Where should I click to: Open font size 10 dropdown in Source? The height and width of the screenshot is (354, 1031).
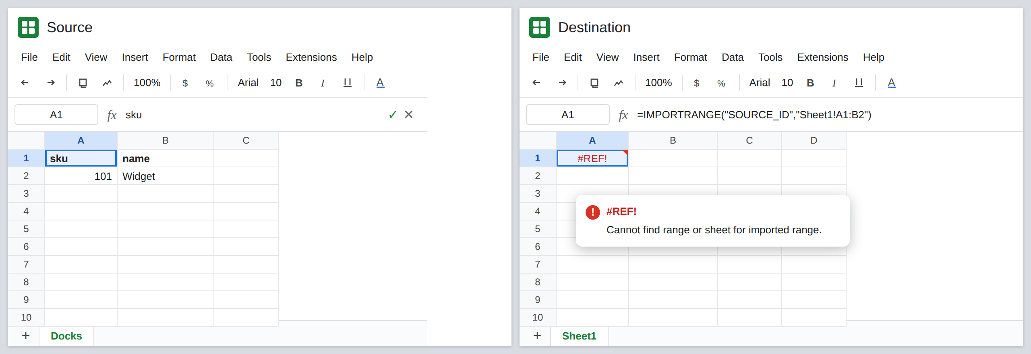(x=276, y=82)
